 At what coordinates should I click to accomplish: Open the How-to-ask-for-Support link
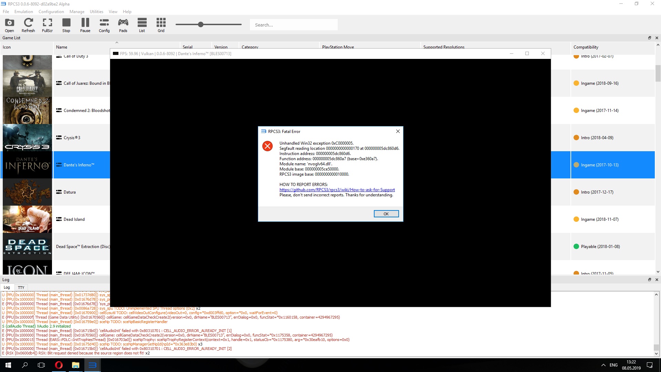tap(337, 190)
